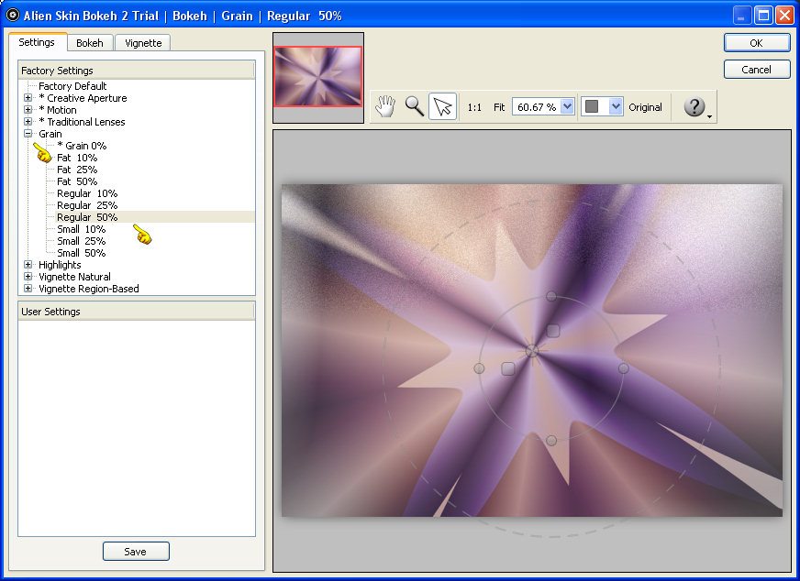Open the zoom percentage dropdown
Viewport: 800px width, 581px height.
pos(567,107)
